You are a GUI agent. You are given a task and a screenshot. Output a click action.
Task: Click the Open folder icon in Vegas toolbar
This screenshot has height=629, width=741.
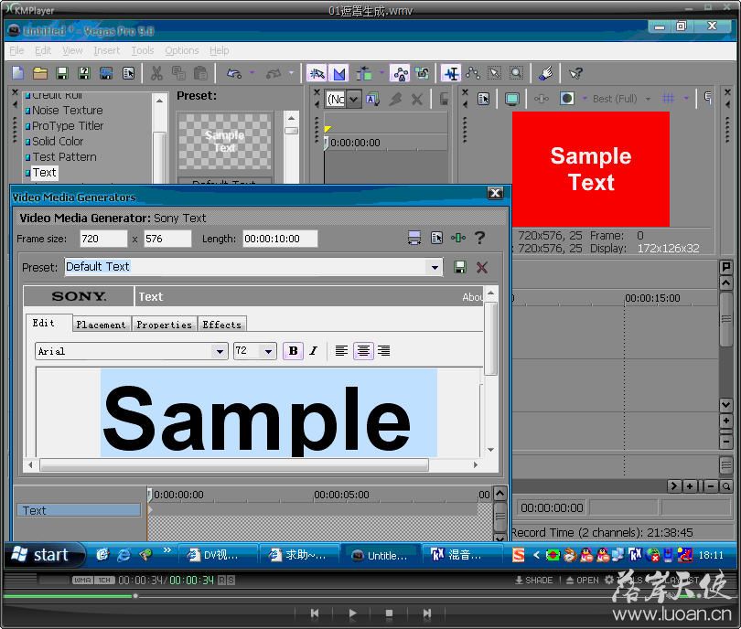(40, 73)
